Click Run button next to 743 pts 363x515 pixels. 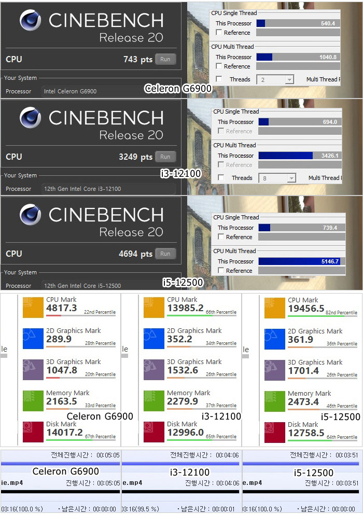tap(165, 59)
